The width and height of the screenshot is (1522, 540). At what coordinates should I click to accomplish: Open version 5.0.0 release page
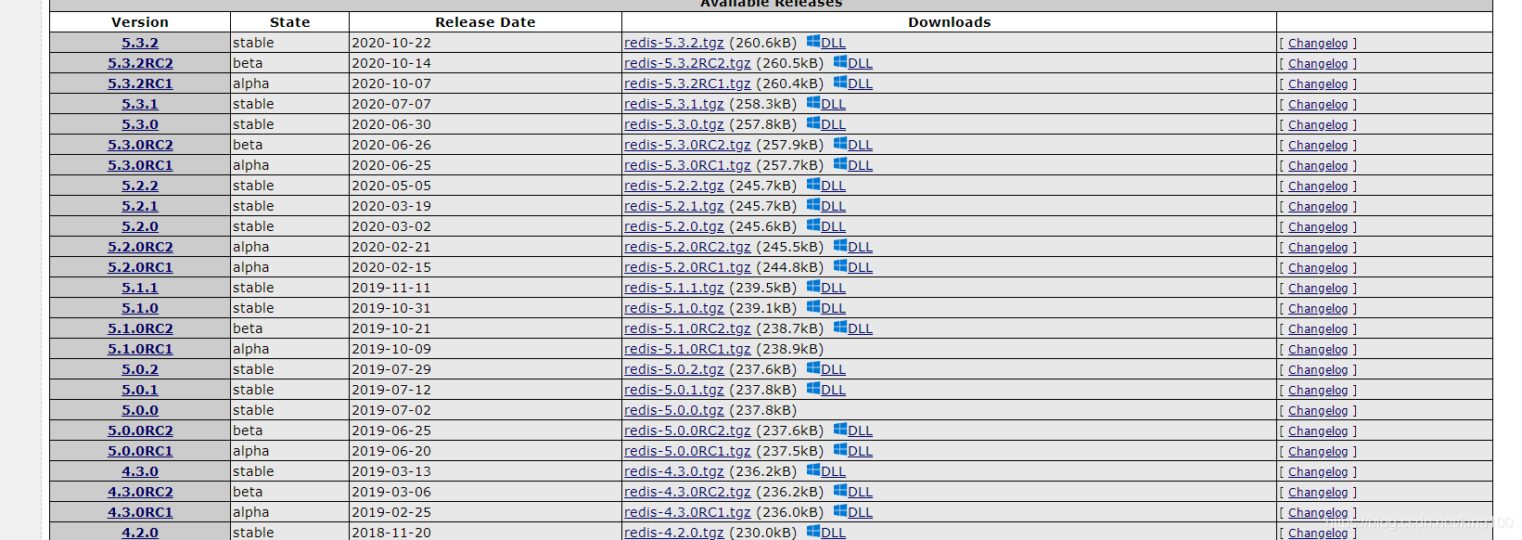[140, 410]
